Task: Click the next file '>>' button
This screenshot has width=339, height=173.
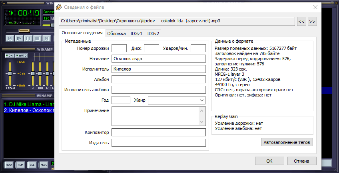Action: pos(312,21)
